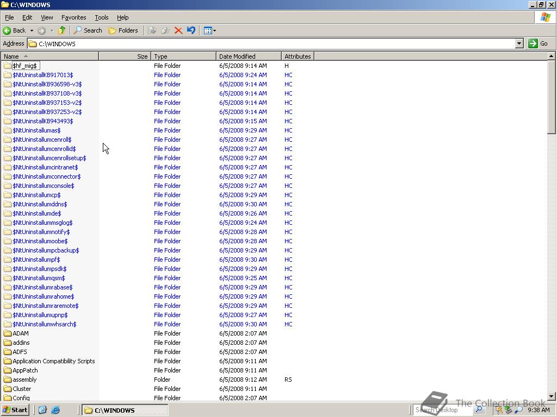Select the $NtUninstallKB943493$ folder icon
The image size is (557, 417).
click(8, 121)
